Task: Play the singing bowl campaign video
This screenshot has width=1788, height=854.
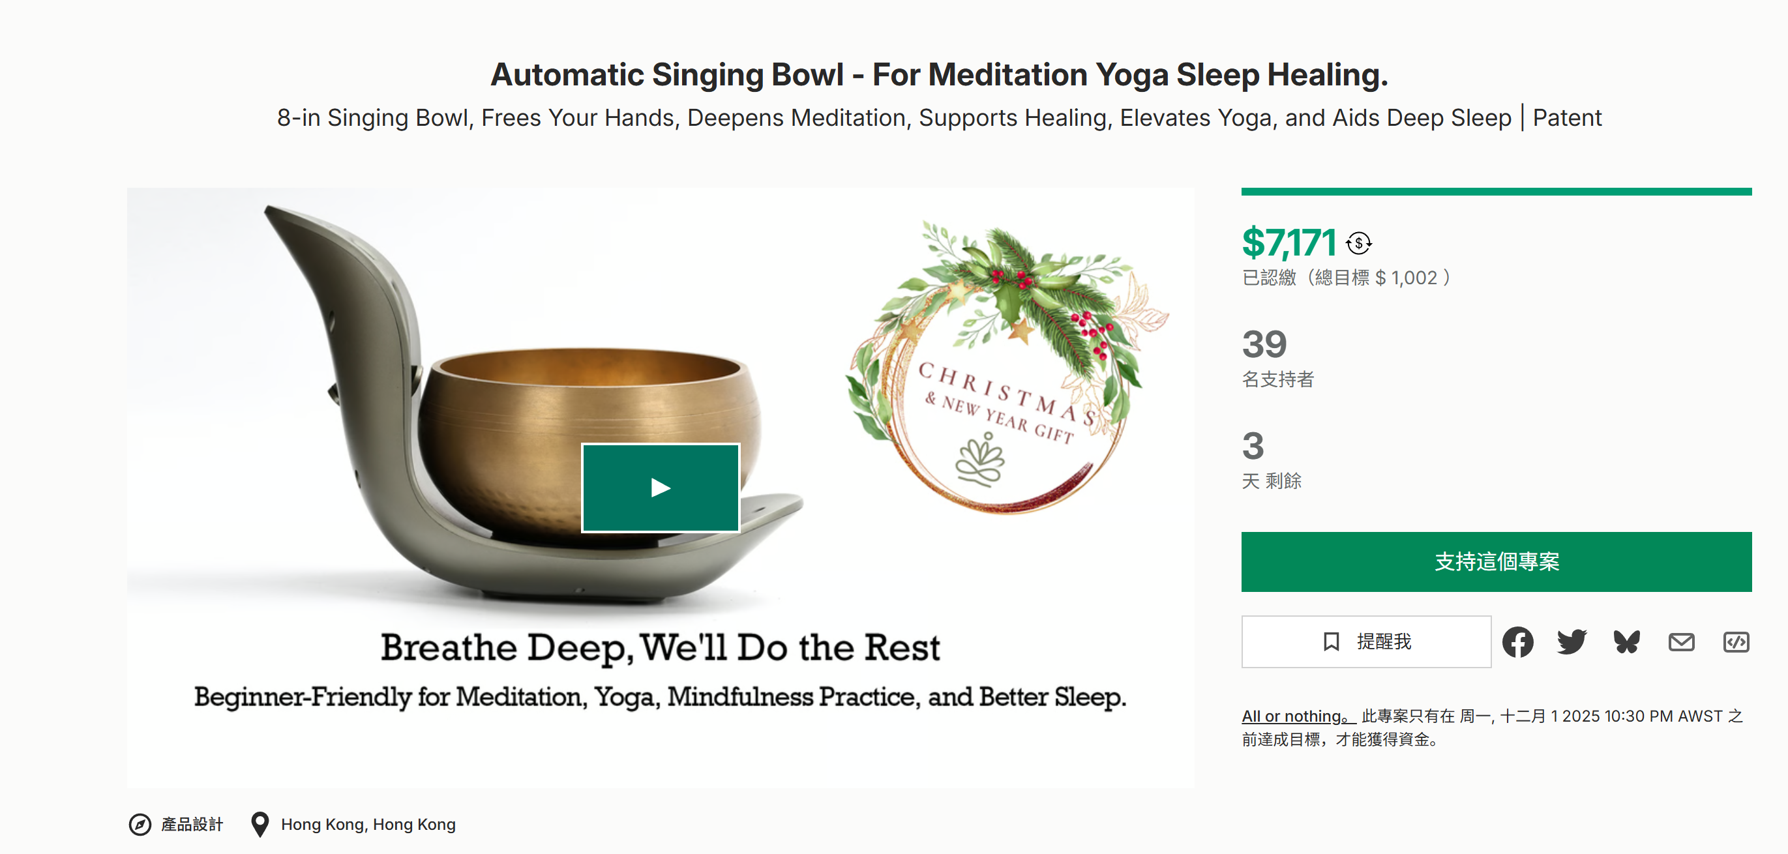Action: click(x=660, y=488)
